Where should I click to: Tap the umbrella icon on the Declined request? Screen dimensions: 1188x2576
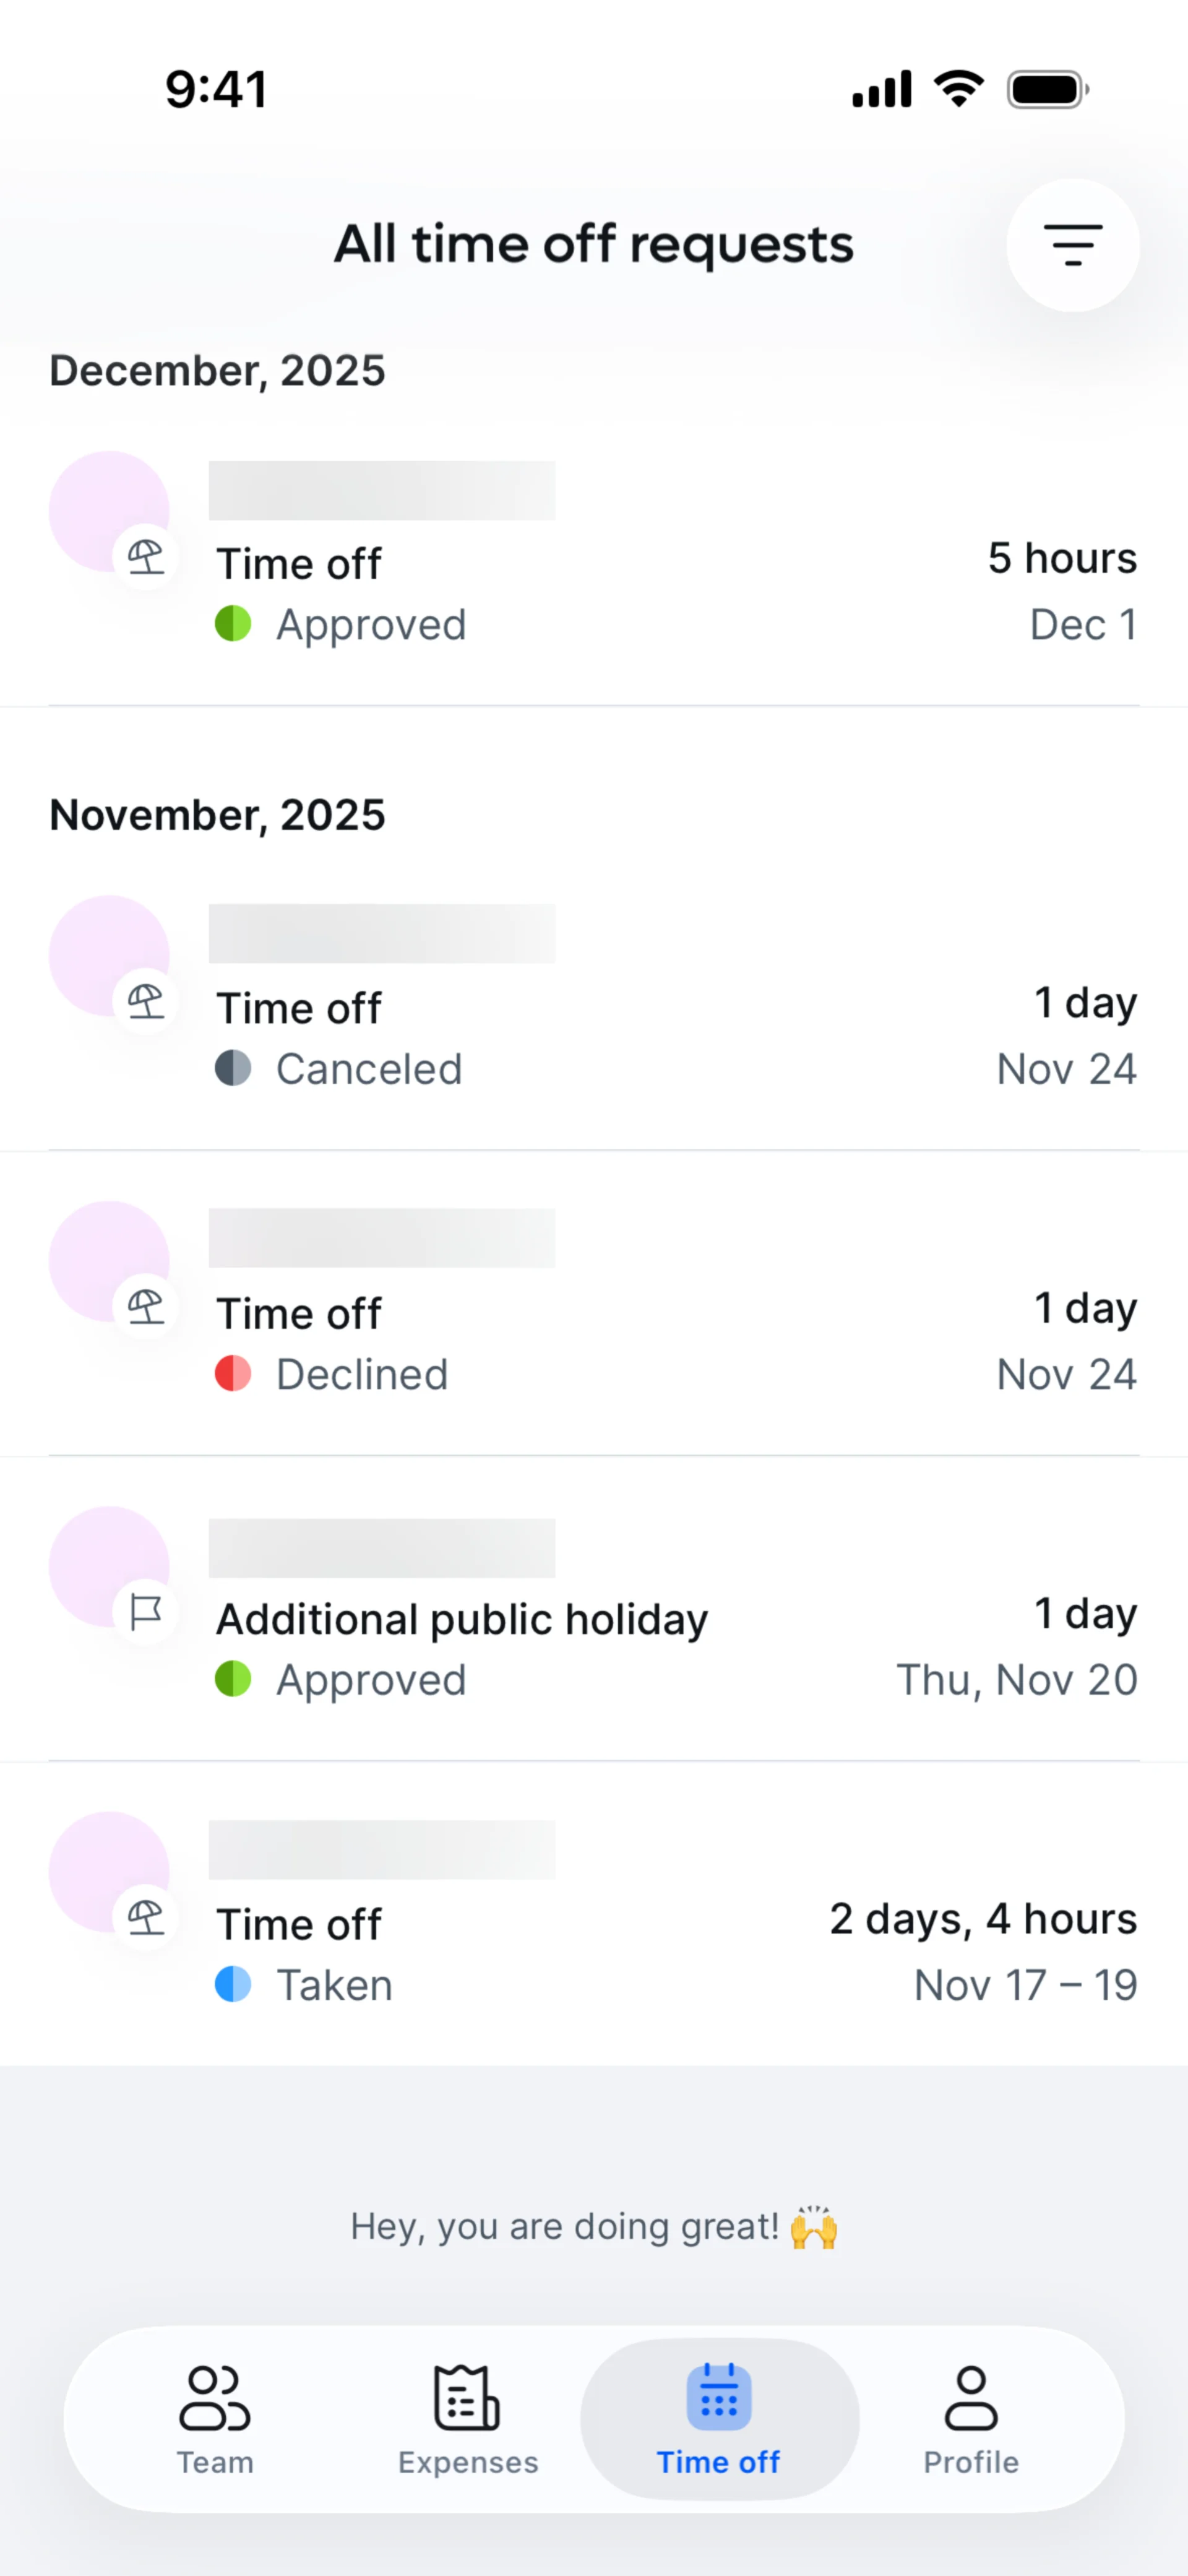[146, 1306]
